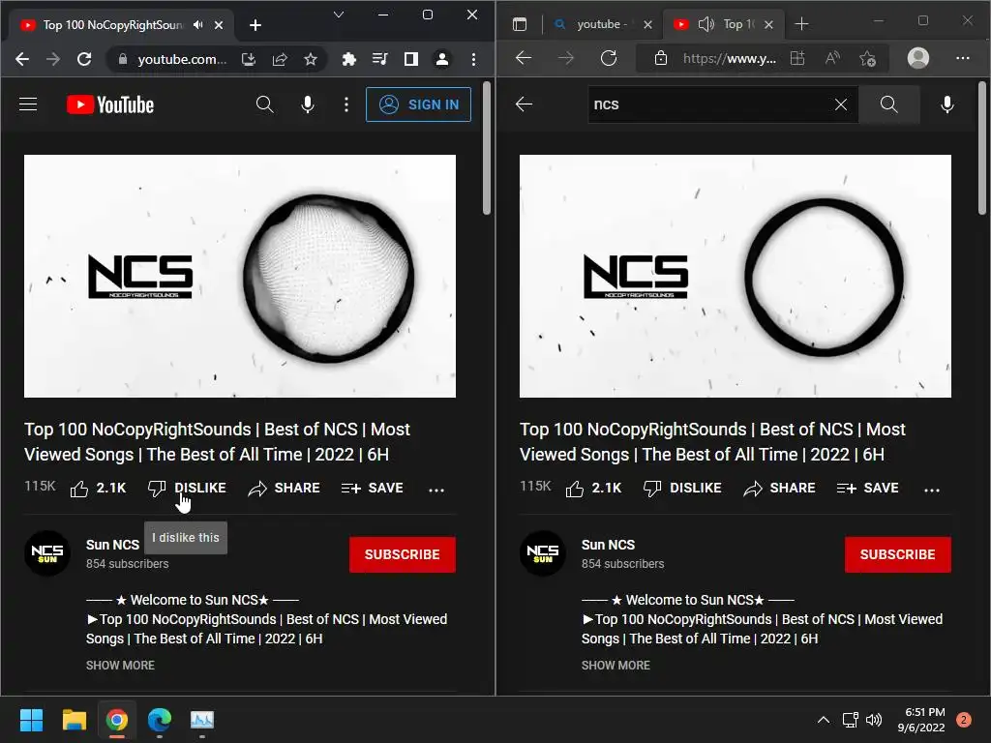Open Chrome tab search chevron
The height and width of the screenshot is (743, 991).
pos(339,15)
